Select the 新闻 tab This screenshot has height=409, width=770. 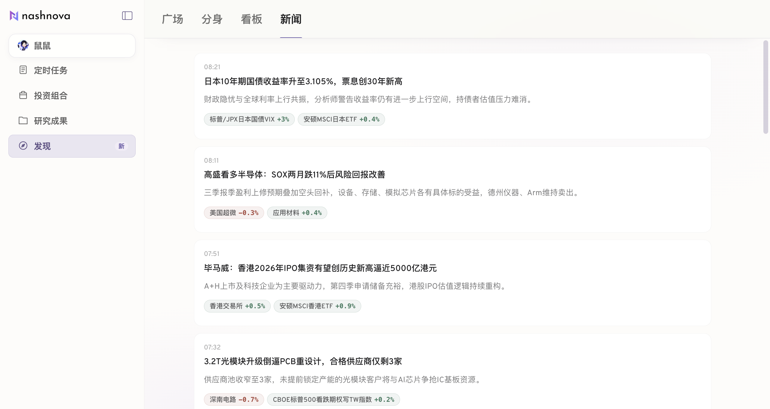[291, 19]
